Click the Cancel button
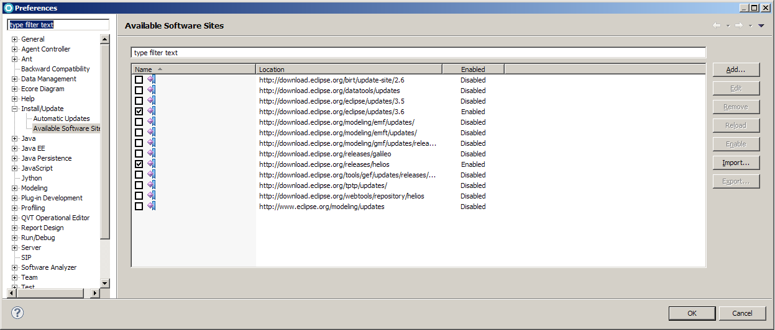The width and height of the screenshot is (775, 330). tap(742, 313)
